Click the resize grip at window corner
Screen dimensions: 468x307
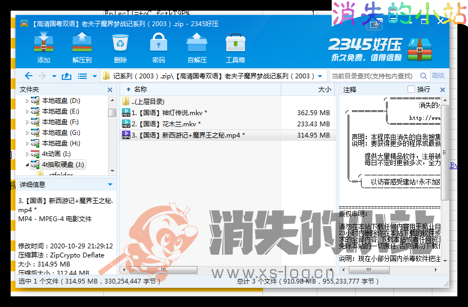[x=446, y=285]
